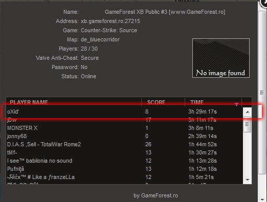Click the player list scroll-down arrow
The height and width of the screenshot is (202, 267).
coord(248,179)
